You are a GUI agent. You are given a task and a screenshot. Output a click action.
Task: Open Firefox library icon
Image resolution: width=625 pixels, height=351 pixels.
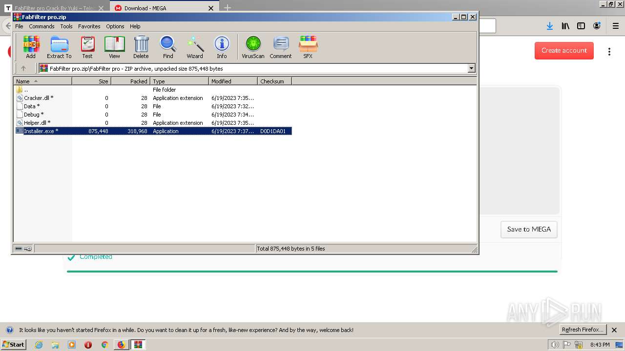[565, 26]
